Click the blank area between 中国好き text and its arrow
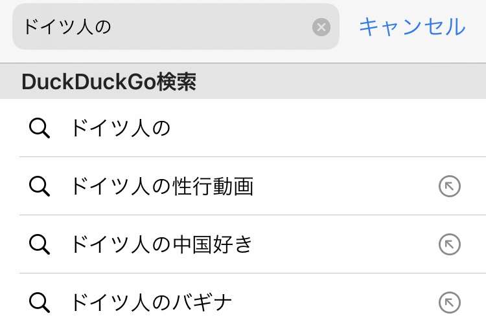 pos(345,244)
